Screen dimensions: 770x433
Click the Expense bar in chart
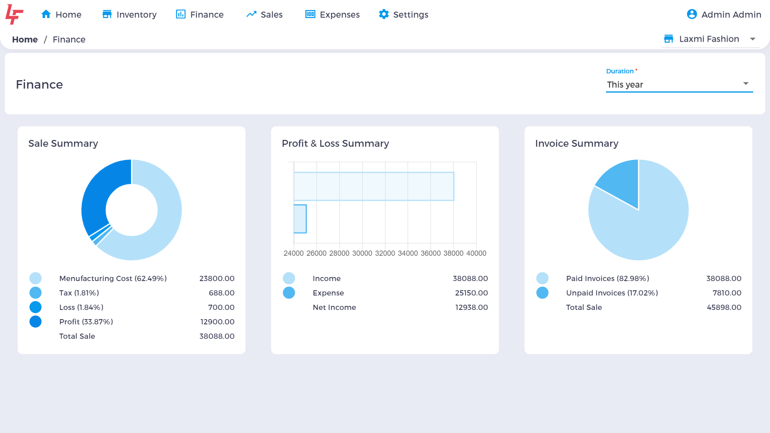[300, 219]
